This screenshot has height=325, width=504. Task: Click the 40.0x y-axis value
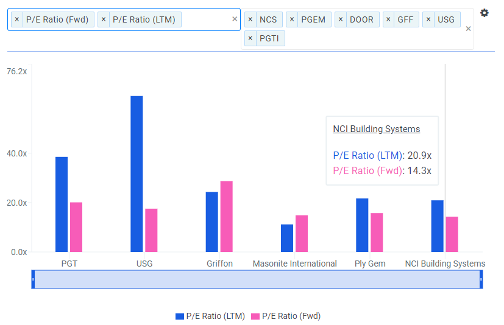16,153
